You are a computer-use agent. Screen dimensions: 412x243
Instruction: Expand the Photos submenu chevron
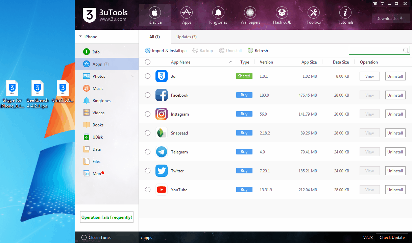coord(133,76)
